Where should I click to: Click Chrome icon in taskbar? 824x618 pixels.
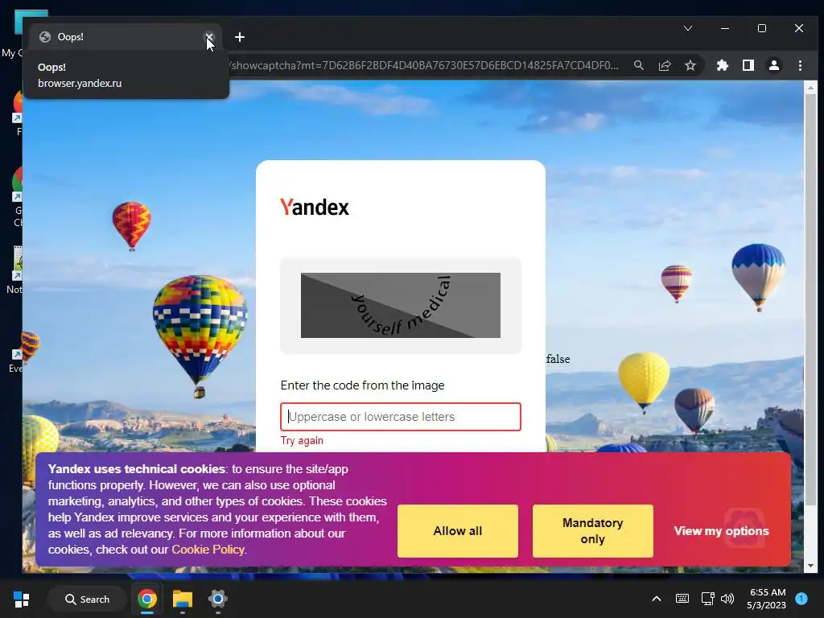coord(147,599)
